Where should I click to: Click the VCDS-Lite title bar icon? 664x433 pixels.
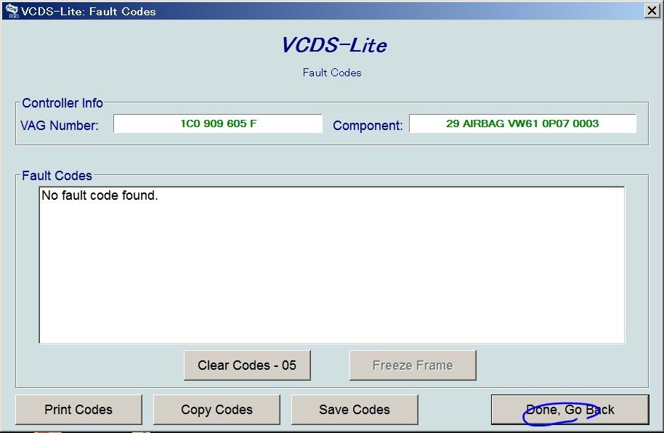click(12, 11)
